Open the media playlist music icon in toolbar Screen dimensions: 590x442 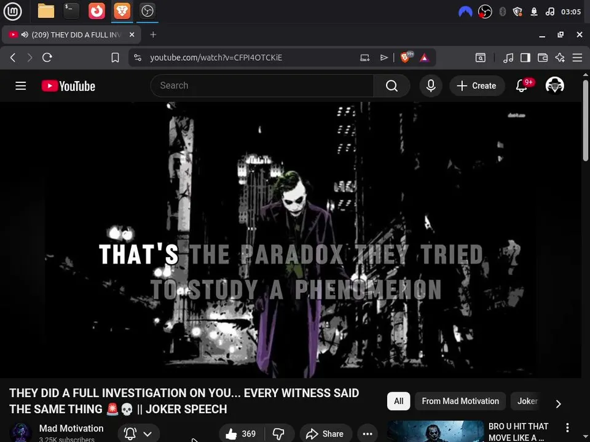click(x=508, y=58)
